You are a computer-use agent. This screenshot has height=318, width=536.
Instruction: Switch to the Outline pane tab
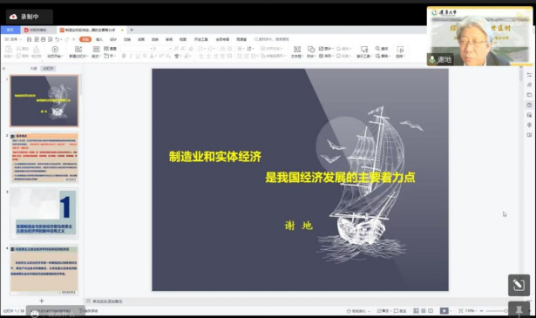click(33, 69)
